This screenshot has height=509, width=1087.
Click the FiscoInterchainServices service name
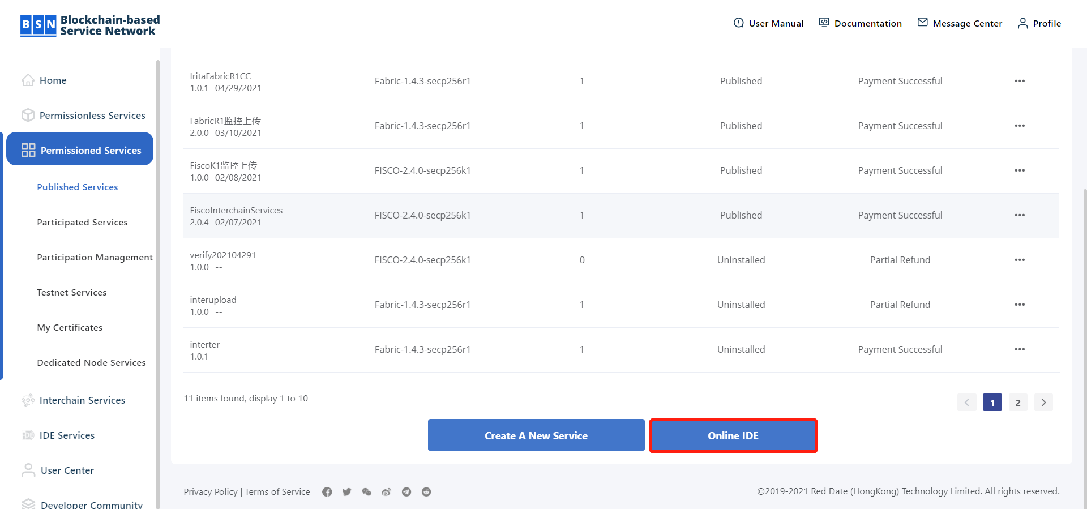(x=236, y=210)
